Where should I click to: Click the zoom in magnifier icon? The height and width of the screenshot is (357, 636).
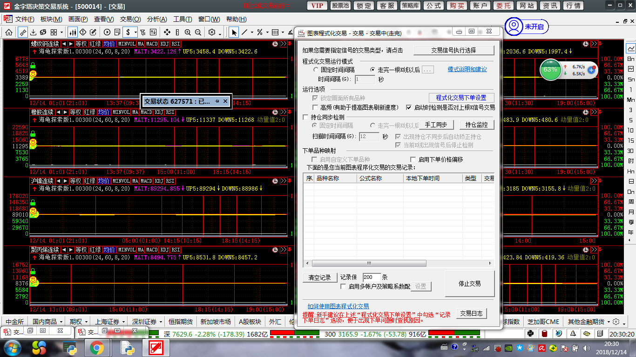point(188,32)
